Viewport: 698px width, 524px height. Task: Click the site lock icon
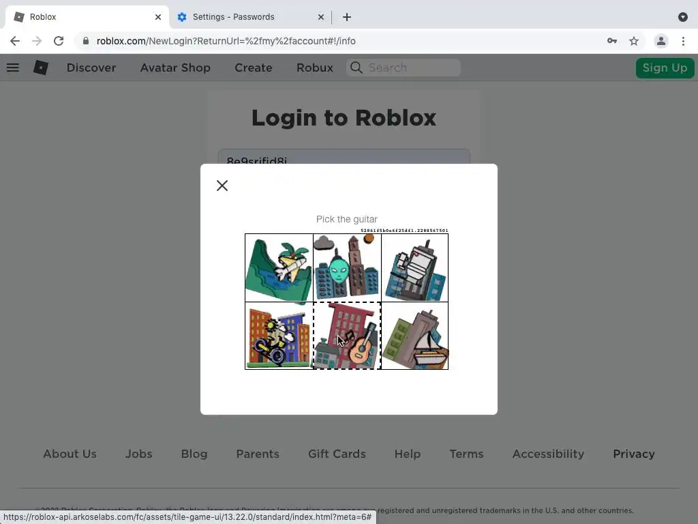pos(86,41)
